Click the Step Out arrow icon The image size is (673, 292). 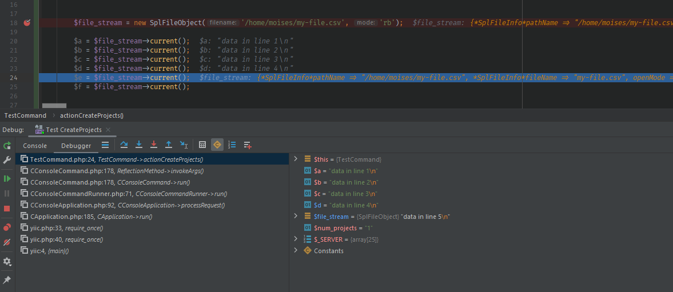tap(169, 145)
